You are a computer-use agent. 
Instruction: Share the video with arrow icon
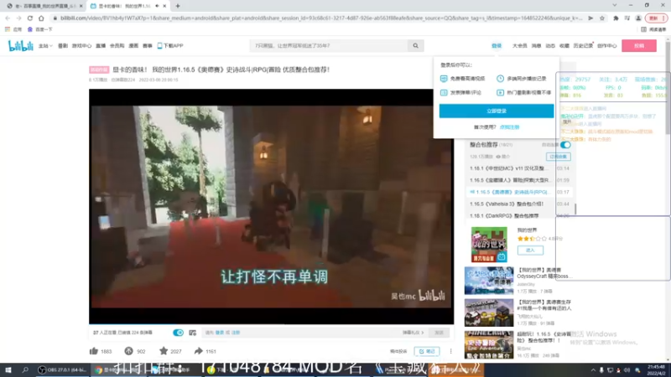(x=198, y=351)
